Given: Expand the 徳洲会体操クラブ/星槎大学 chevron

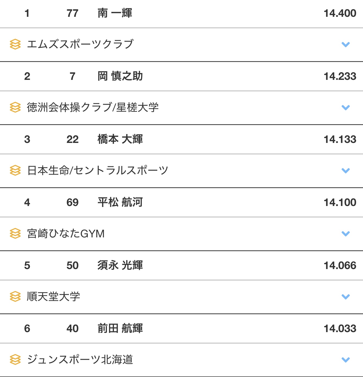Looking at the screenshot, I should (345, 107).
